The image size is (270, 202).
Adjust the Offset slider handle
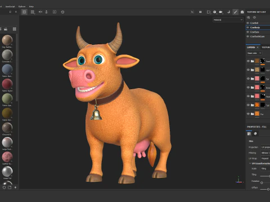268,189
